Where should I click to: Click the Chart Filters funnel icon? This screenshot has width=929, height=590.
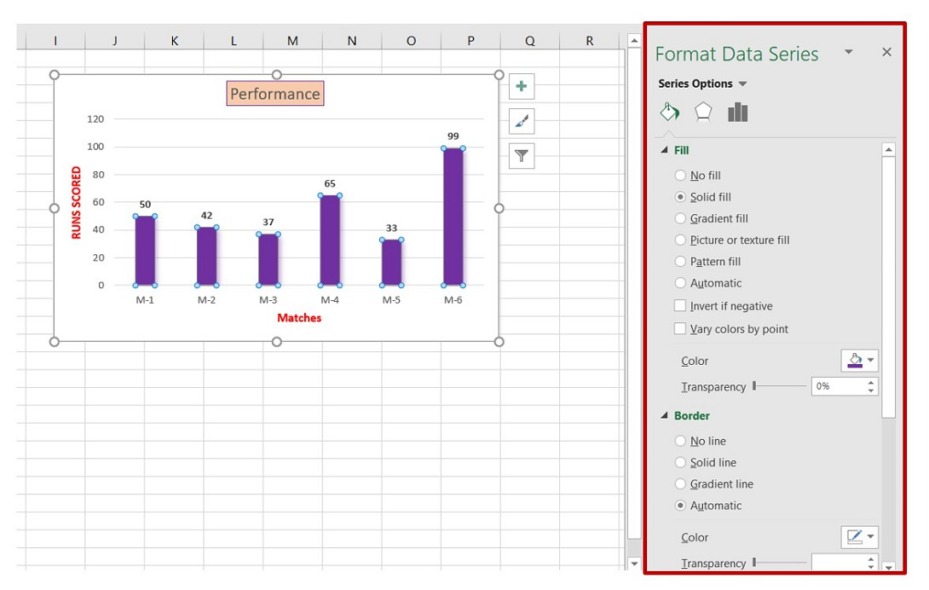tap(522, 156)
